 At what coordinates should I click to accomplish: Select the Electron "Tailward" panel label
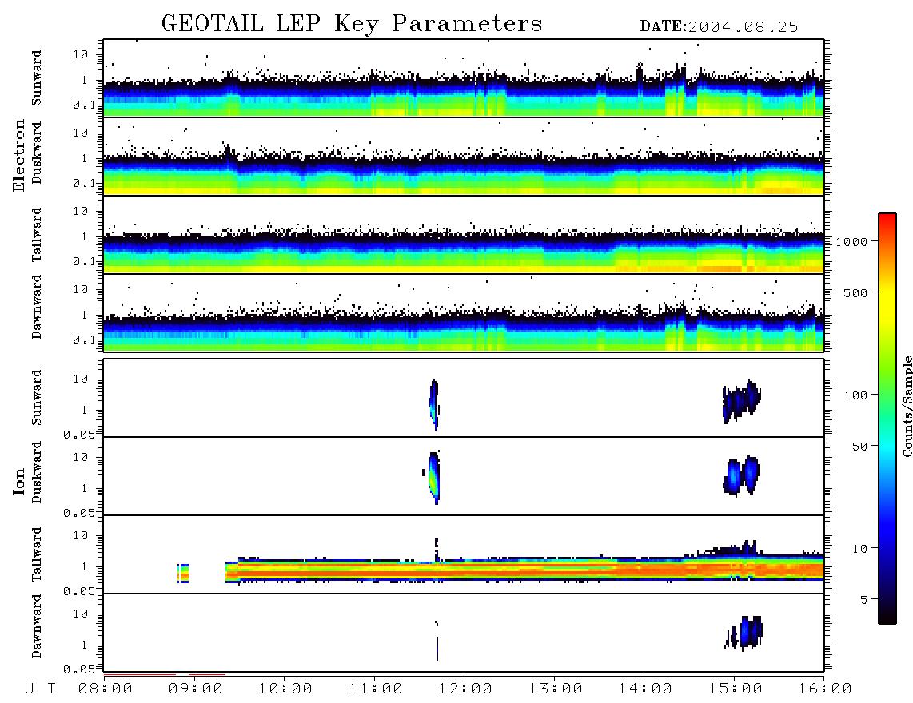point(37,234)
